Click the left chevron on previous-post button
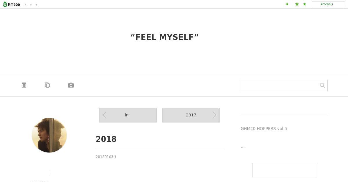The width and height of the screenshot is (348, 182). click(x=104, y=115)
